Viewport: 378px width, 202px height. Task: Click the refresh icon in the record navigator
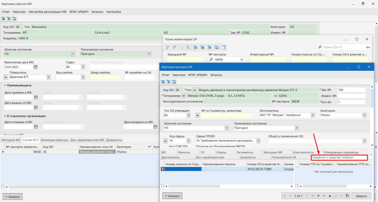coord(347,196)
